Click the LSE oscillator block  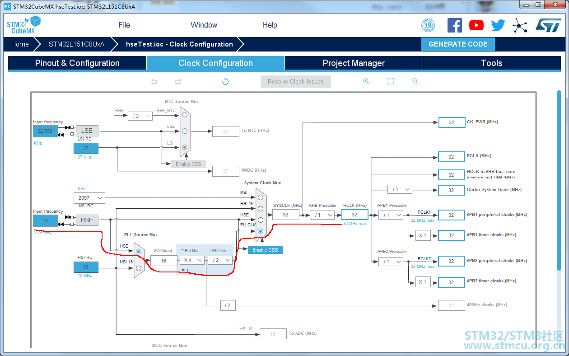click(x=87, y=131)
